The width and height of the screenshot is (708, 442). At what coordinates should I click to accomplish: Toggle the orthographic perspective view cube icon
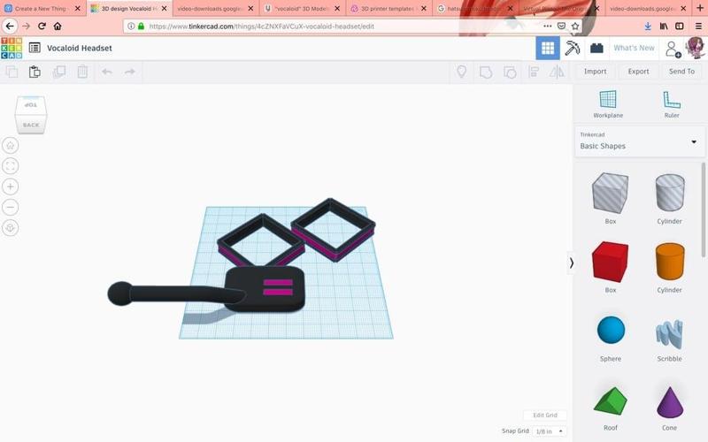[x=11, y=228]
